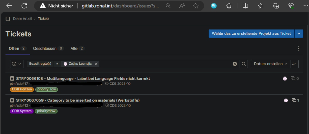Expand the arrow next to project selection button

click(x=299, y=34)
